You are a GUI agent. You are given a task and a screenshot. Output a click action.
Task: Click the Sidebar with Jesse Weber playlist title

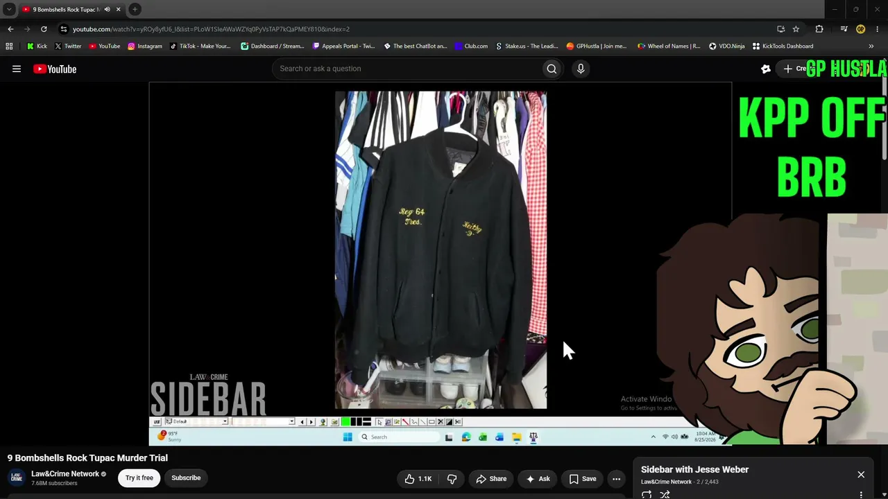coord(694,470)
